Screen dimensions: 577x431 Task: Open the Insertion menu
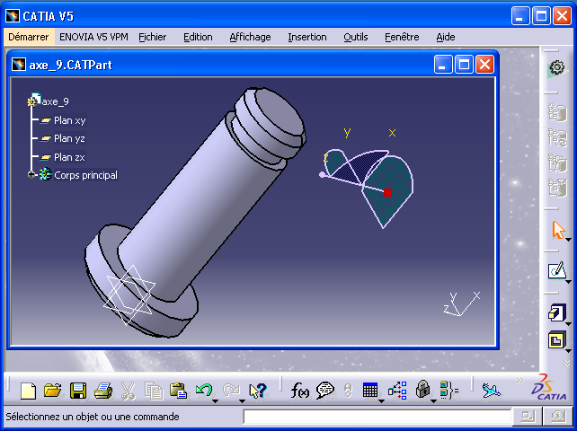[x=307, y=37]
